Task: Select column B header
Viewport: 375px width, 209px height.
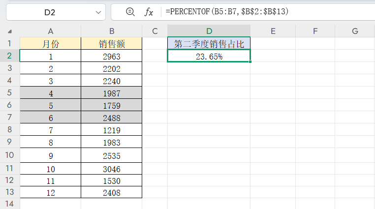Action: pos(111,31)
